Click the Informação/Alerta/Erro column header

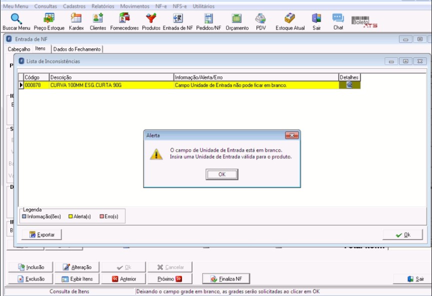256,77
